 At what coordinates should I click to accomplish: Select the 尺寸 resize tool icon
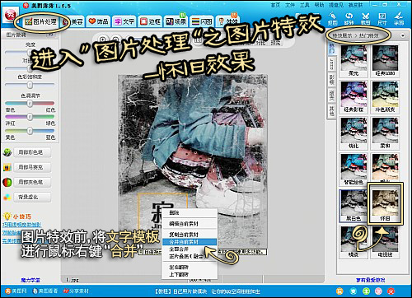[382, 19]
